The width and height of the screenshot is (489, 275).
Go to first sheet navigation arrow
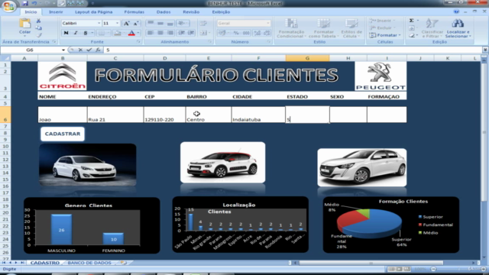click(x=4, y=263)
